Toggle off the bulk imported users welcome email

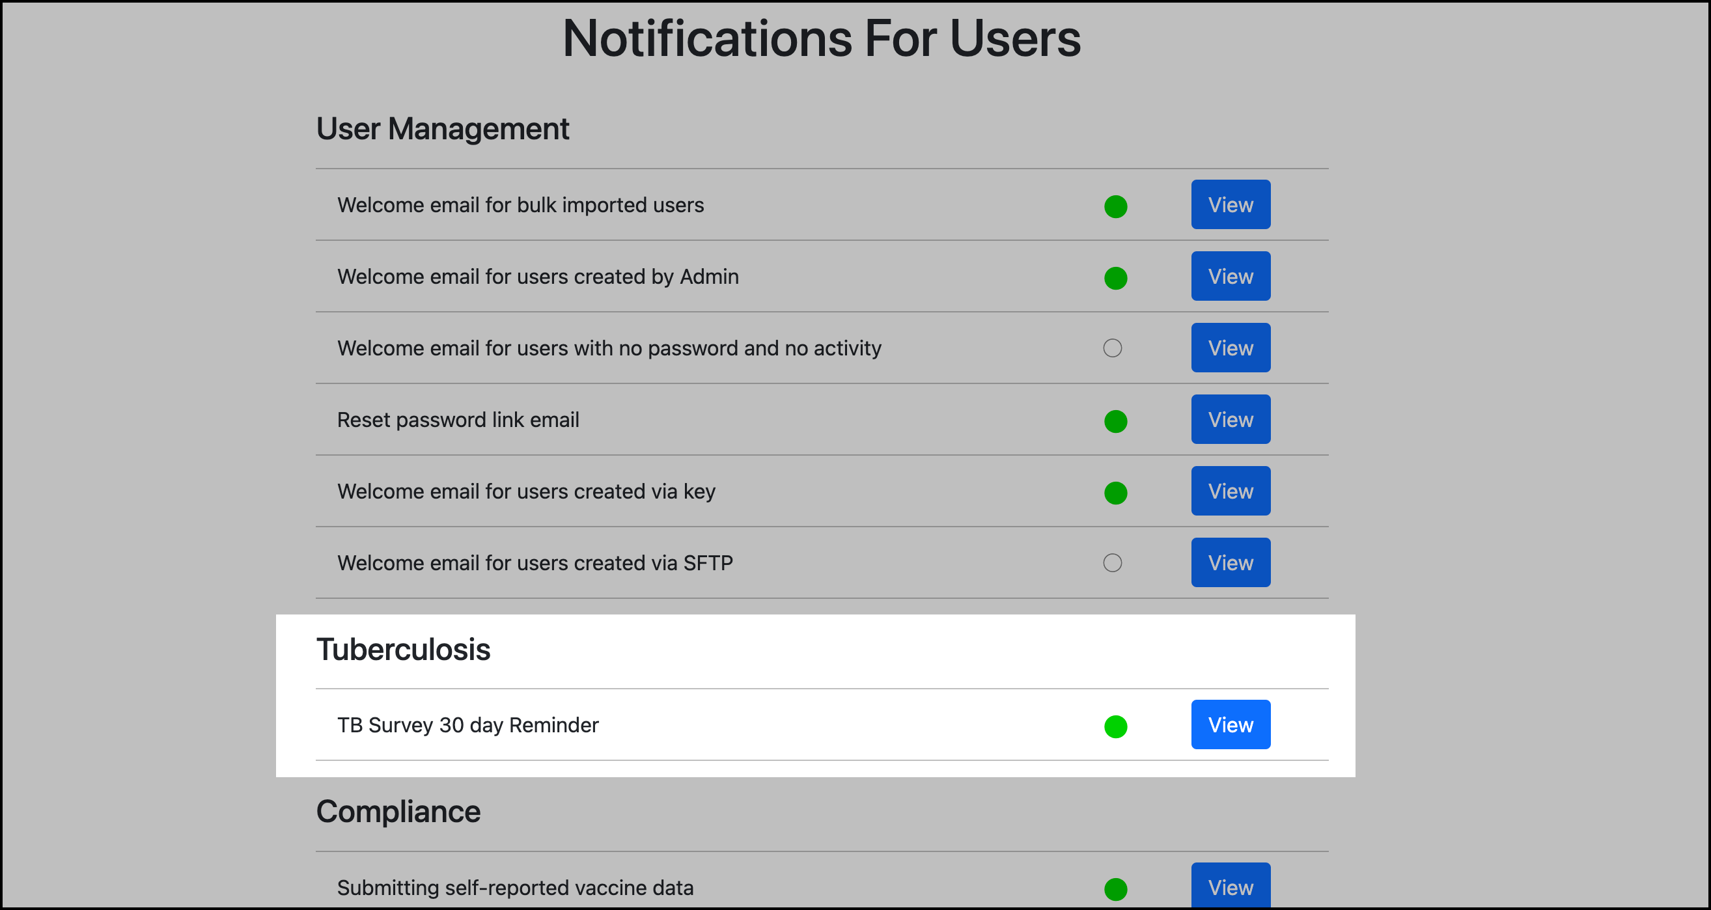click(1115, 206)
